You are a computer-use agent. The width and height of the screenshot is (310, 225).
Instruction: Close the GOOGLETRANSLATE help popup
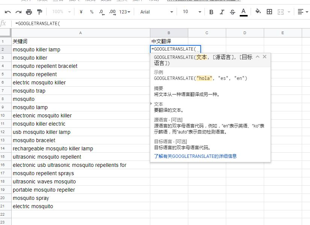[265, 57]
